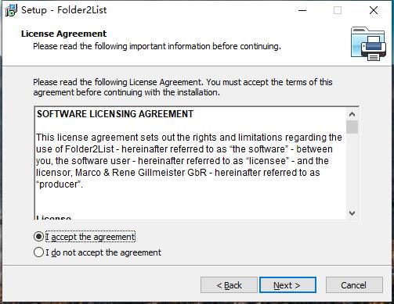Close the Setup - Folder2List window

pos(374,10)
